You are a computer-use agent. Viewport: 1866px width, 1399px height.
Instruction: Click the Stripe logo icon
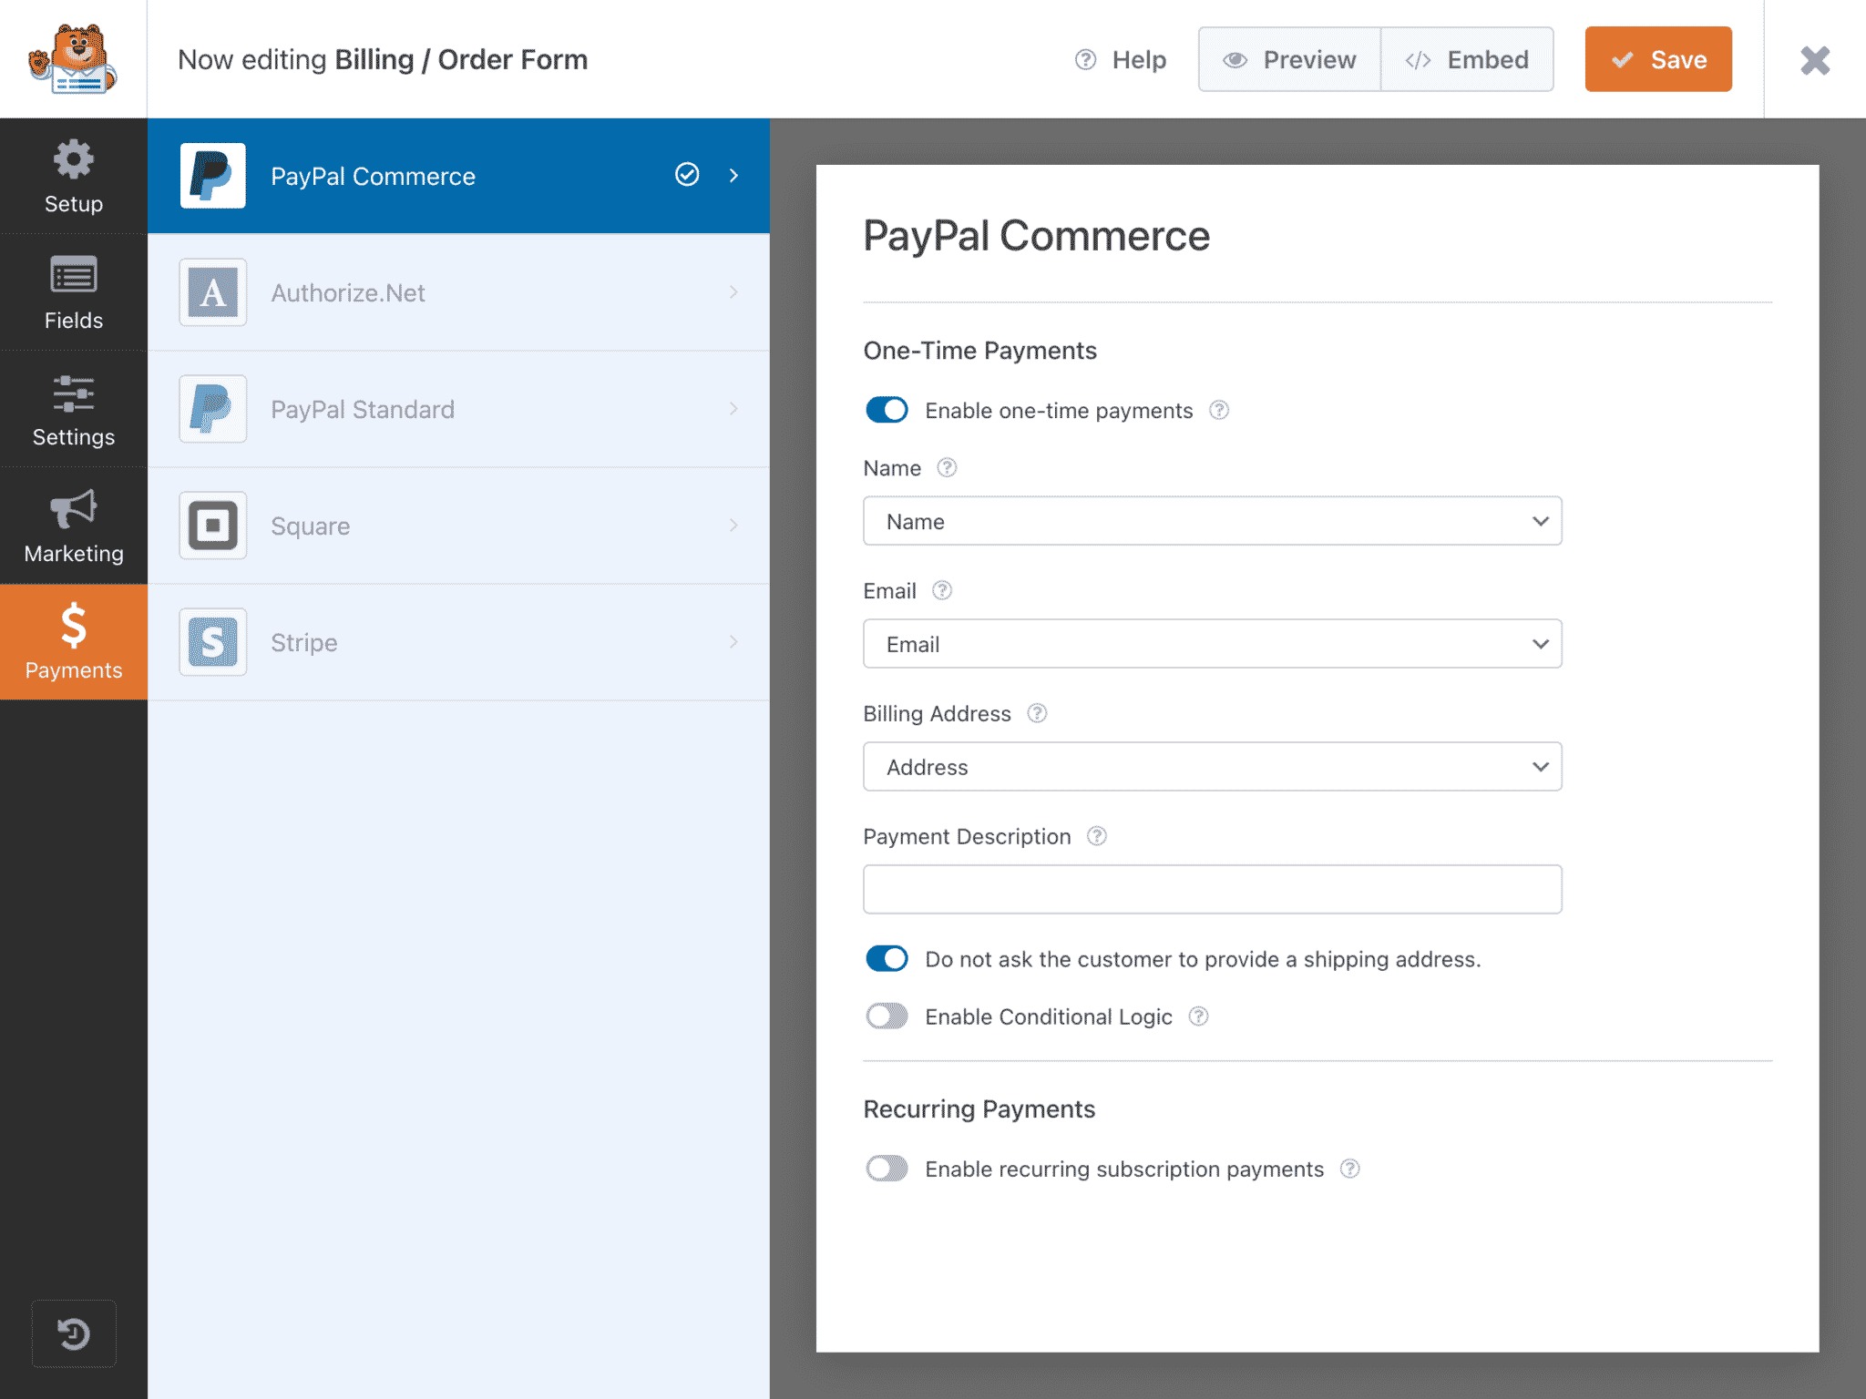click(212, 642)
